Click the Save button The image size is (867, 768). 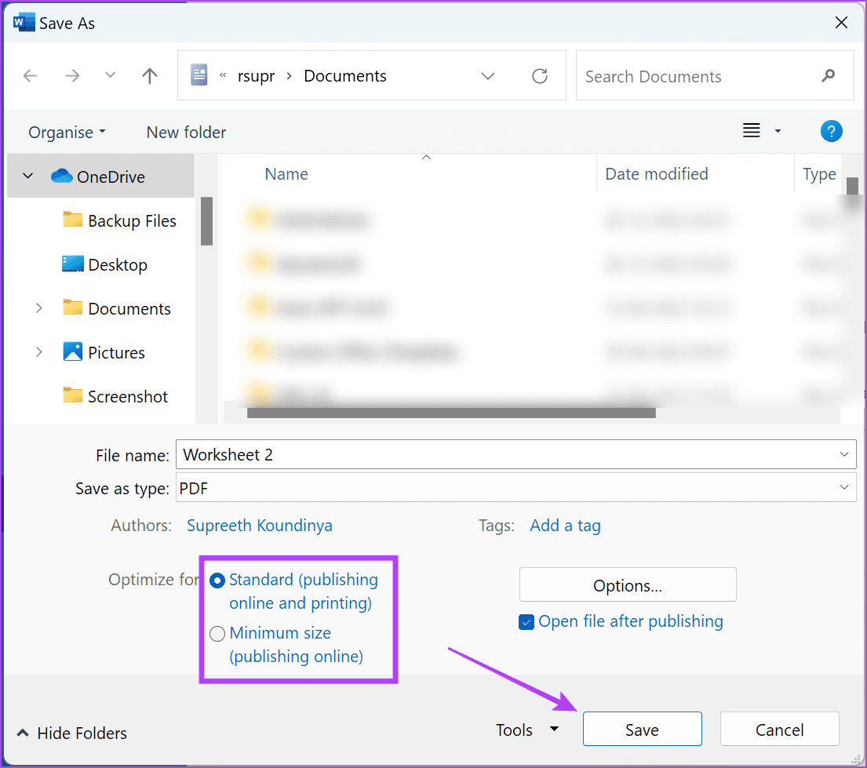click(x=642, y=730)
